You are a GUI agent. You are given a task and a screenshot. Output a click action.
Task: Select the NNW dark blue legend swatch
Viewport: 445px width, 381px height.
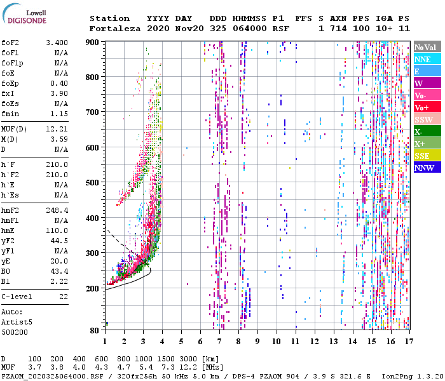(x=427, y=168)
